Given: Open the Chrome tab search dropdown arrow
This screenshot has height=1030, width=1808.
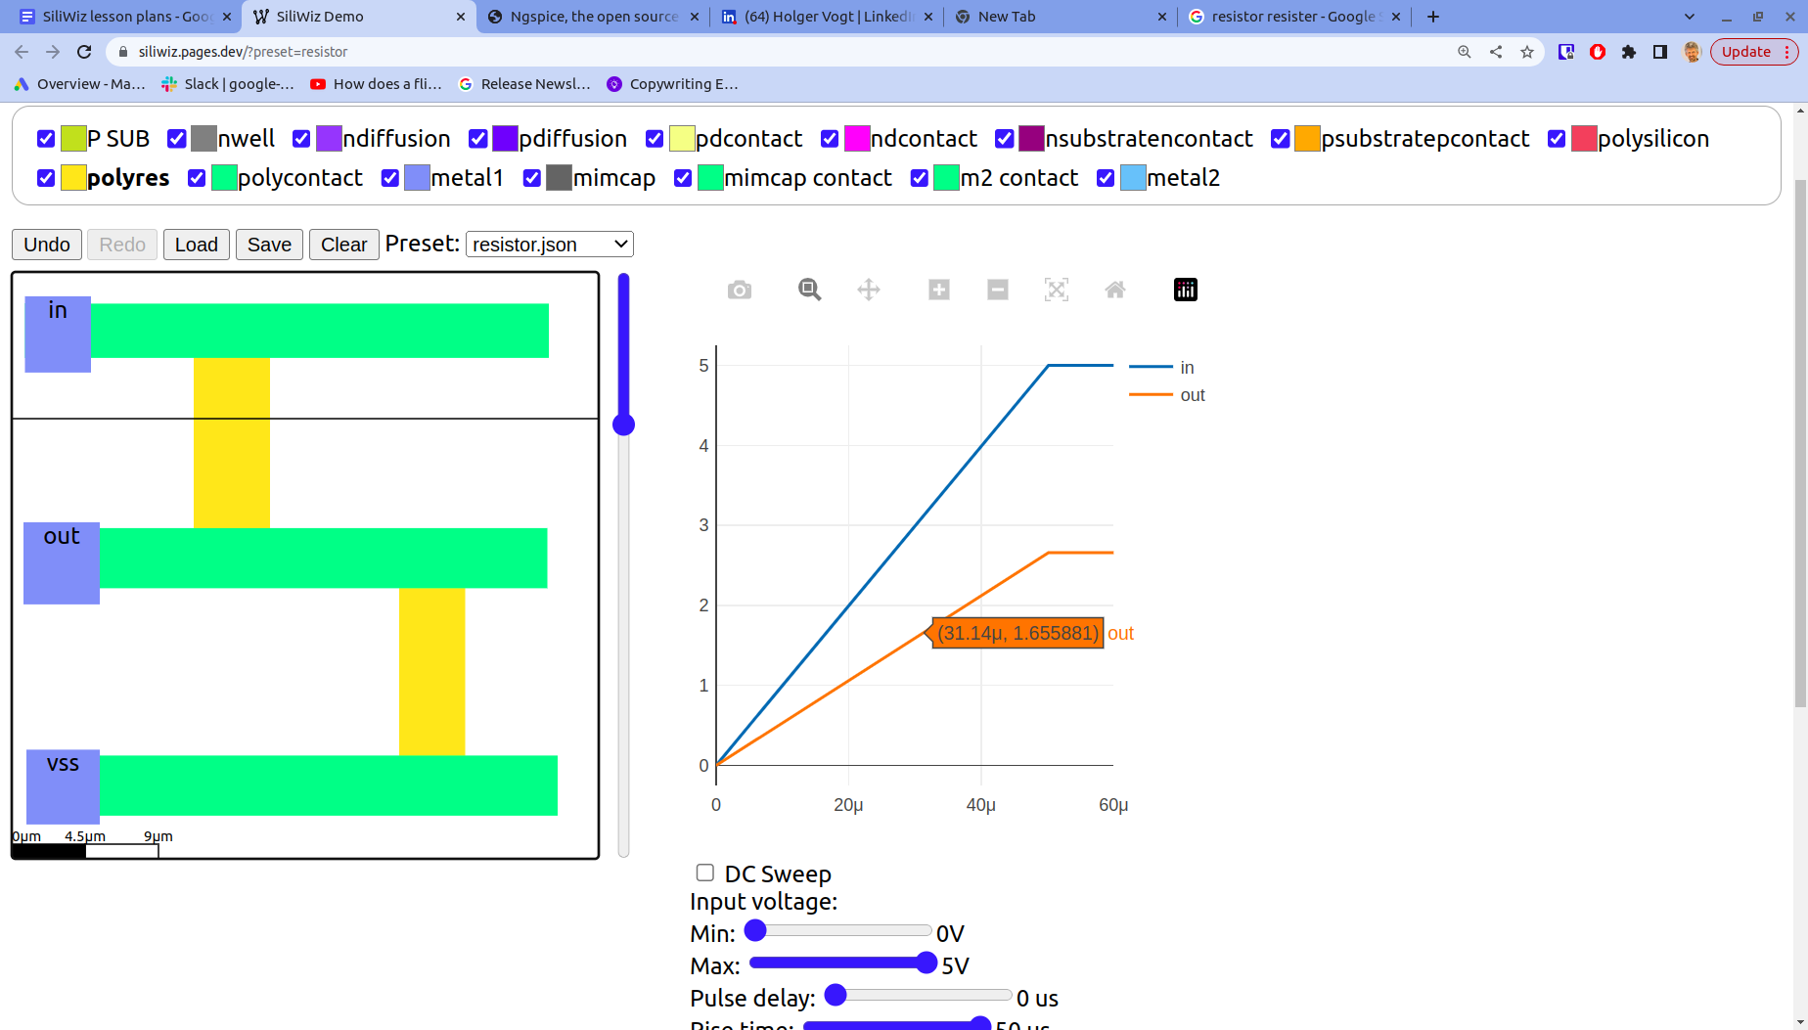Looking at the screenshot, I should coord(1689,17).
